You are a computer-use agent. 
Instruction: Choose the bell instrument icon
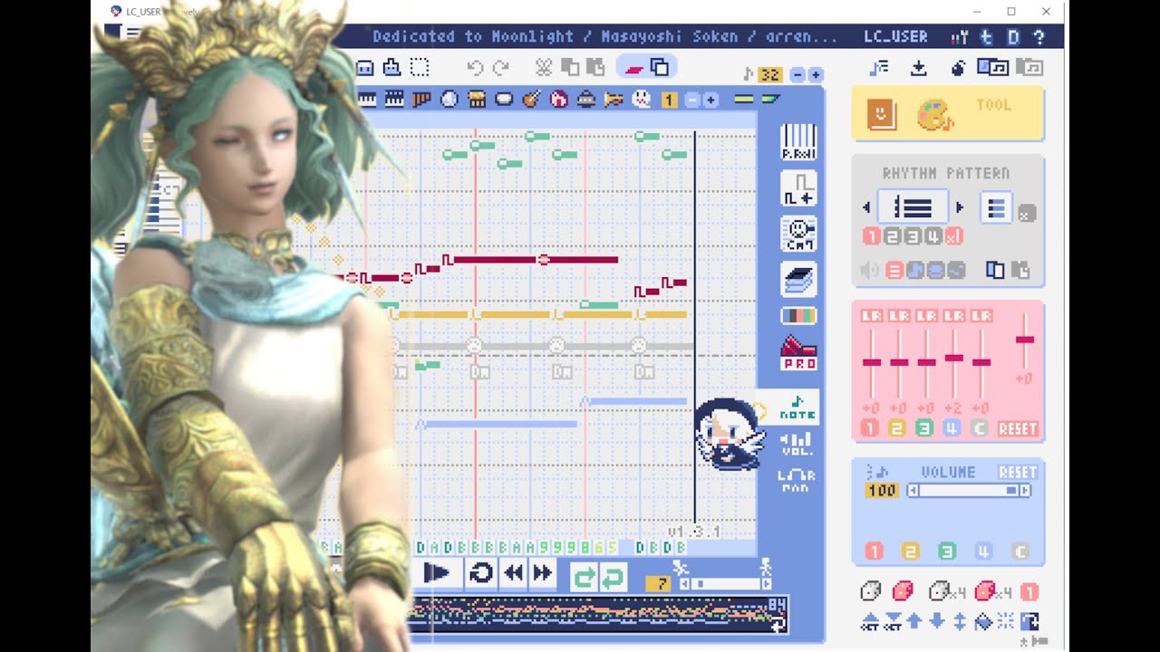(586, 100)
